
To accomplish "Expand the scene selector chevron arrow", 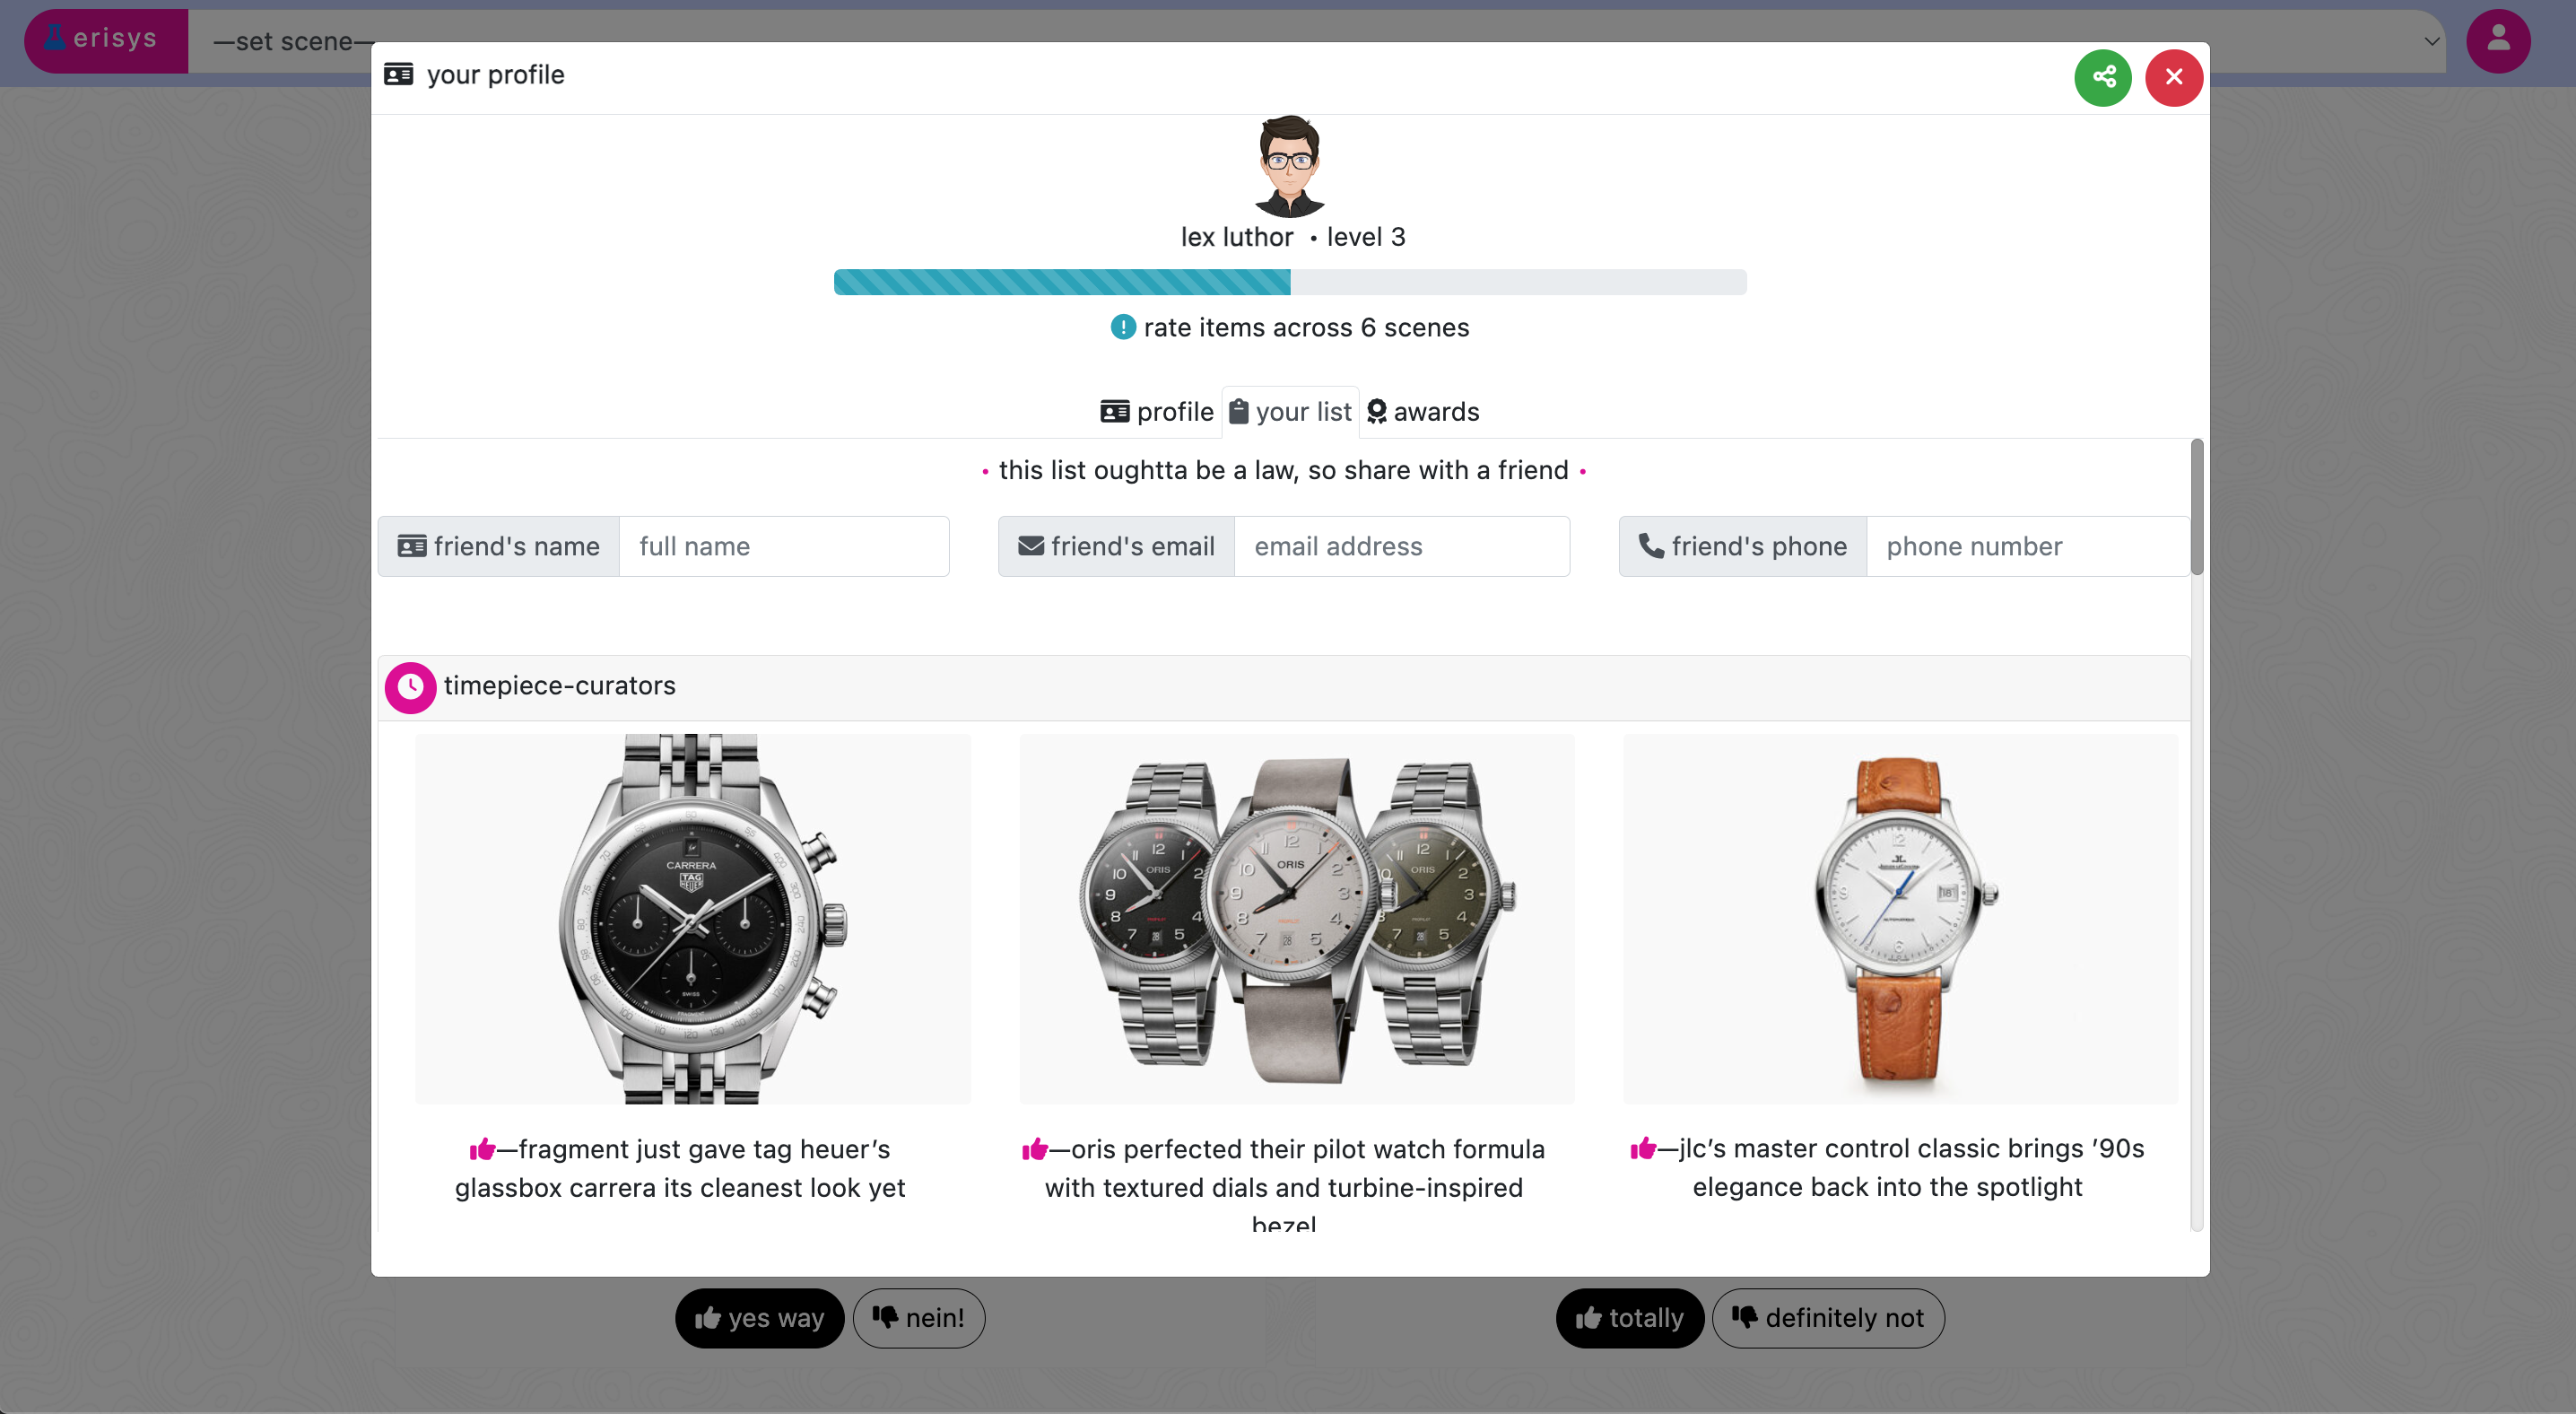I will (2431, 41).
